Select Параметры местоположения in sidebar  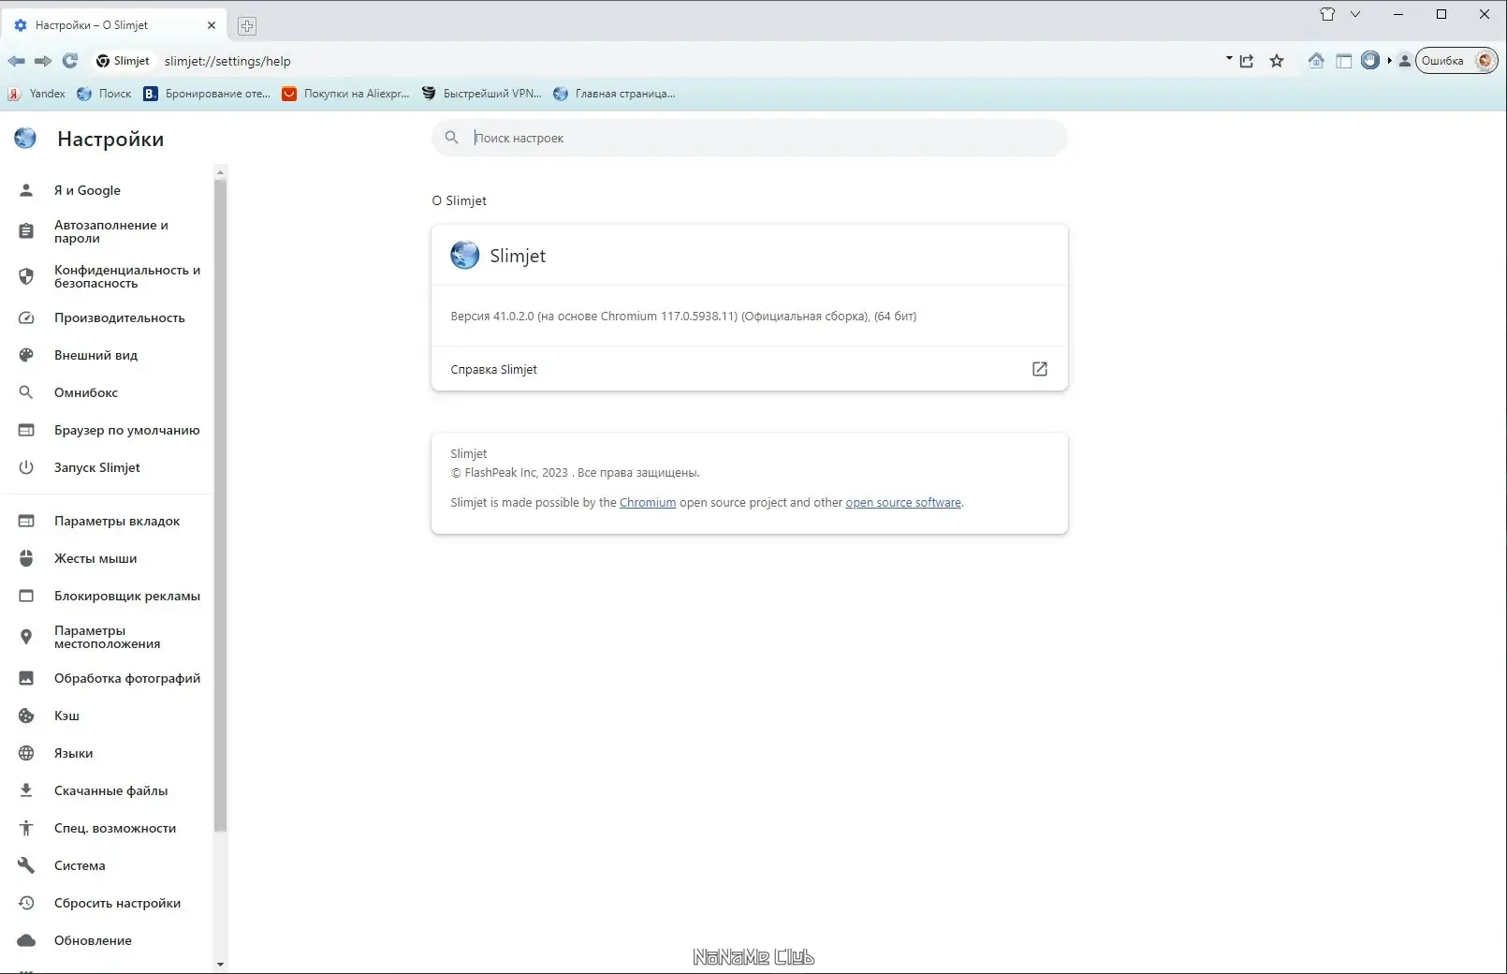[x=107, y=637]
